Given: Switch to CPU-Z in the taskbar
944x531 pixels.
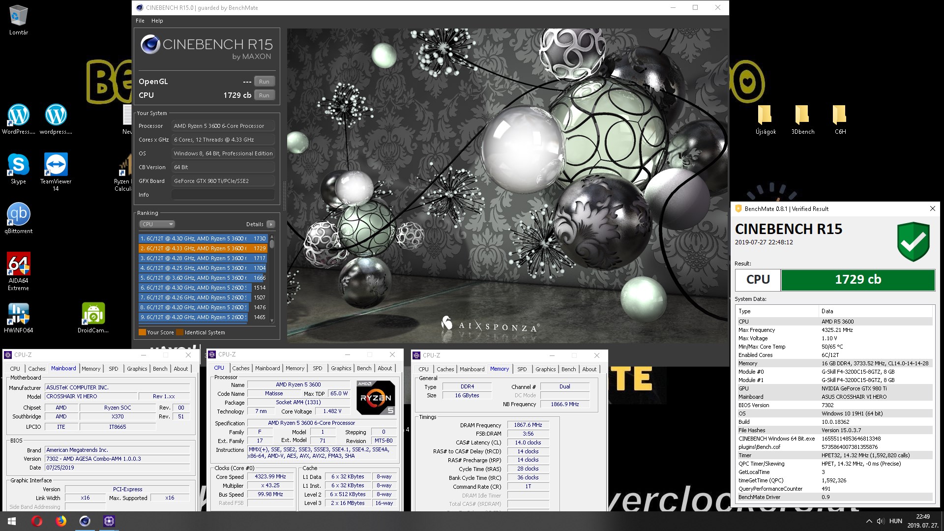Looking at the screenshot, I should coord(109,521).
